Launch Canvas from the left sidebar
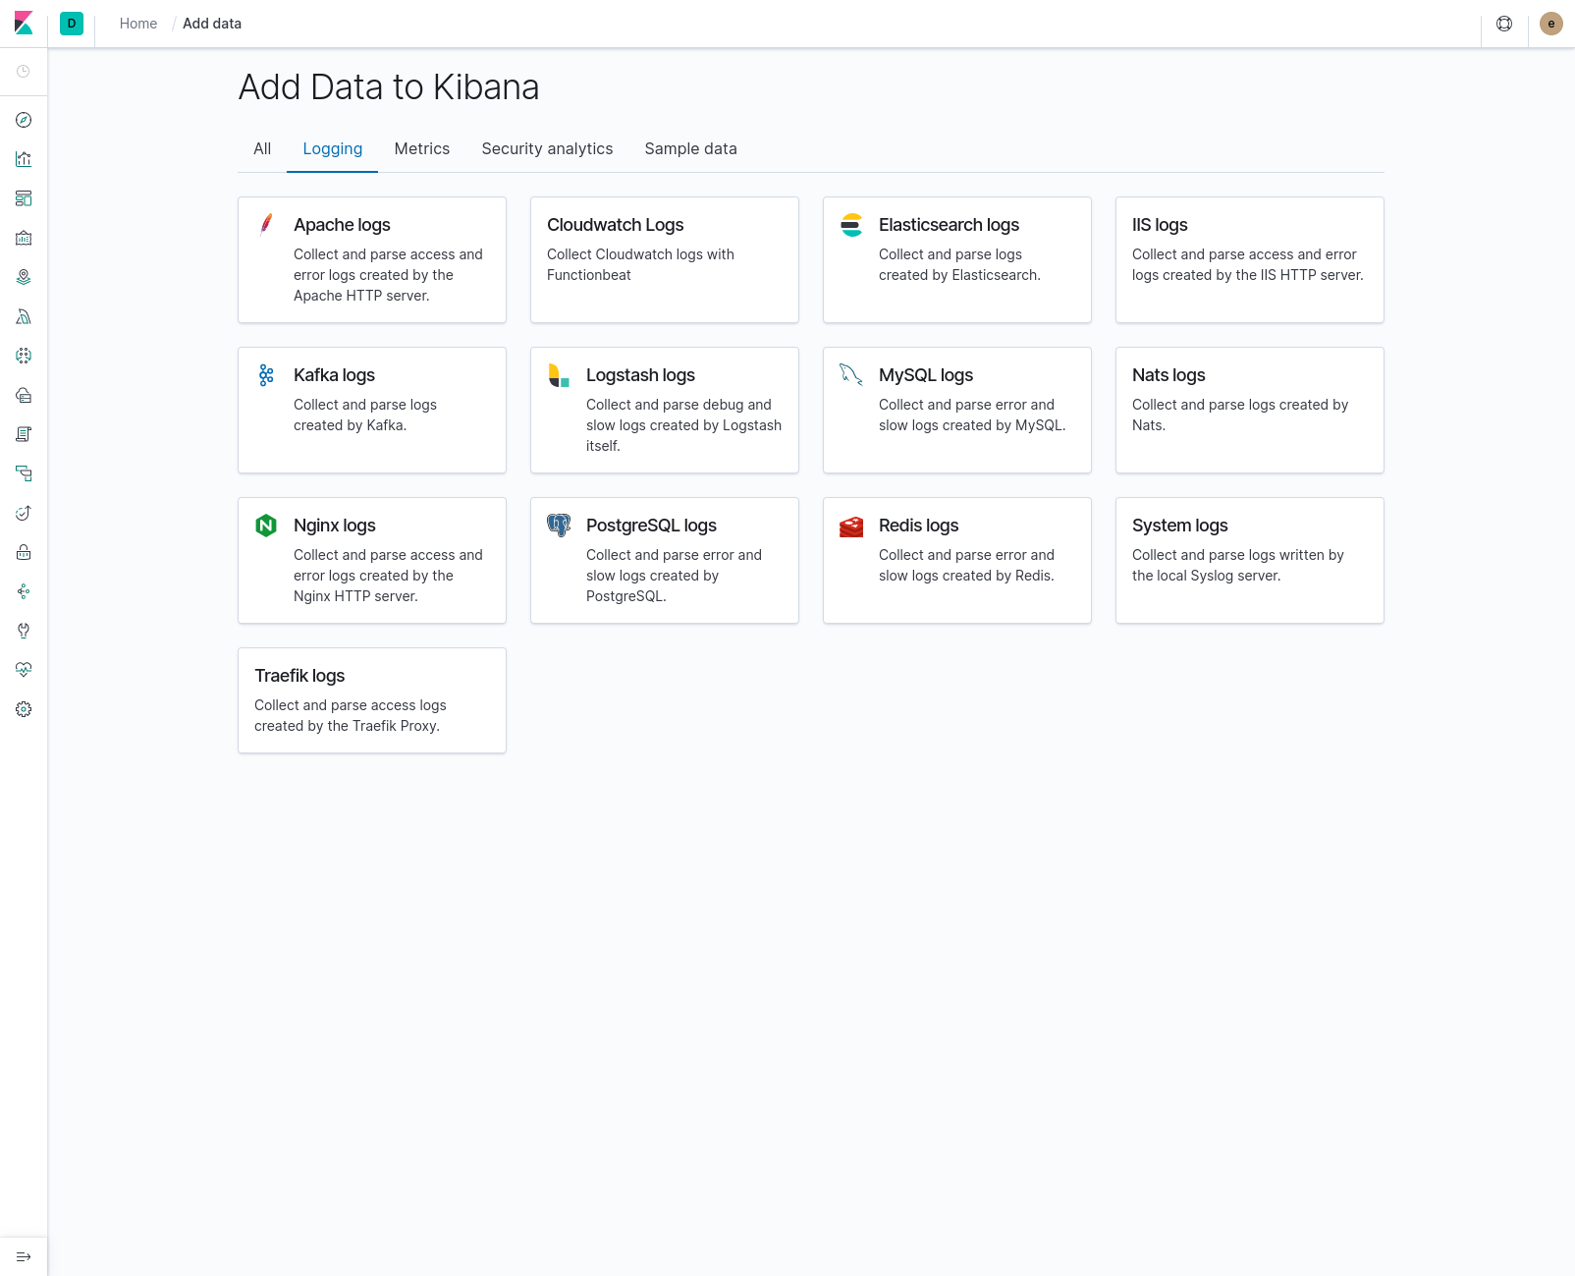Screen dimensions: 1575x1276 tap(24, 238)
